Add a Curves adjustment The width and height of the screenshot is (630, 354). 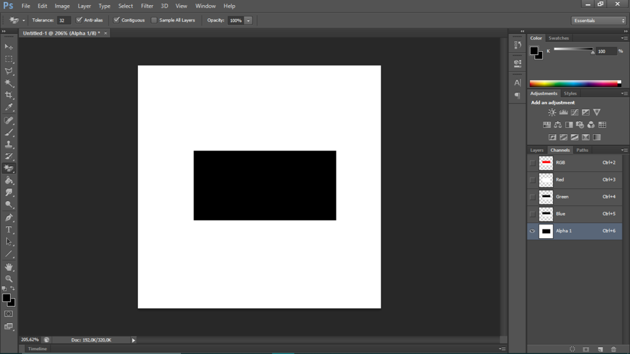(x=575, y=113)
